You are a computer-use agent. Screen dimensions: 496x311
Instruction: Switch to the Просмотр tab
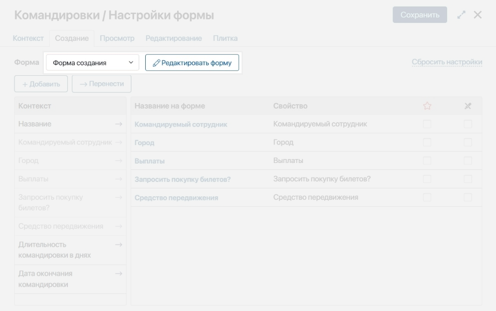[x=117, y=38]
